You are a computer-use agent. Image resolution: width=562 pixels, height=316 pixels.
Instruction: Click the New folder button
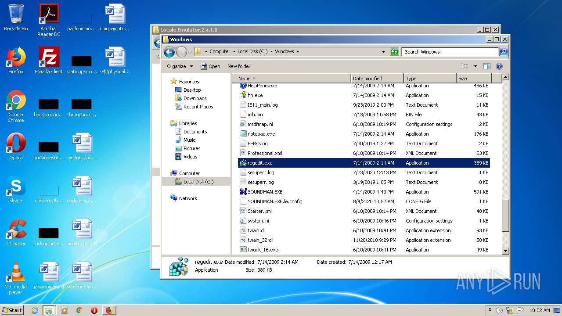tap(239, 66)
